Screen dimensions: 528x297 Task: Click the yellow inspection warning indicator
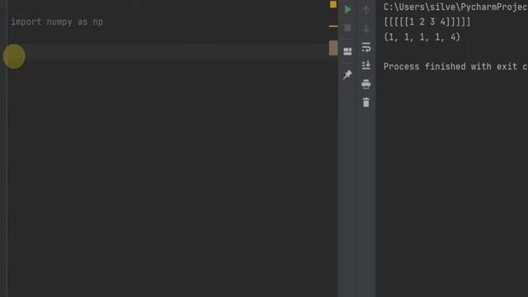[333, 4]
